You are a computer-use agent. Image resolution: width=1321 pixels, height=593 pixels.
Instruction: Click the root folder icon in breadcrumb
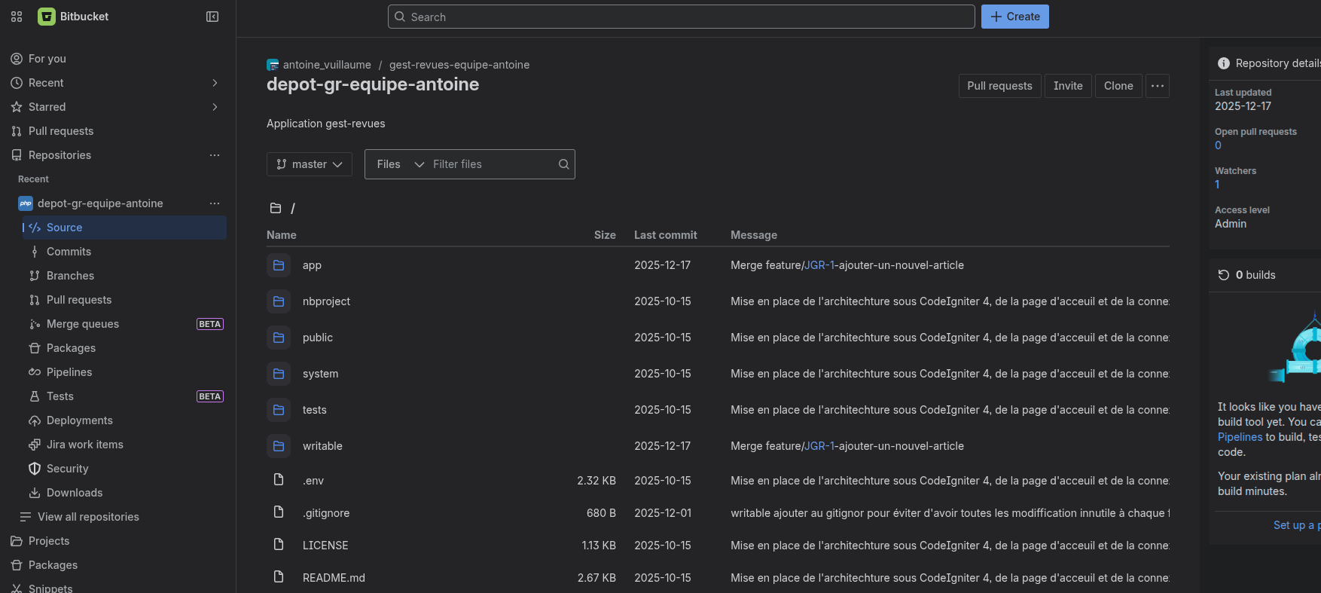tap(276, 208)
